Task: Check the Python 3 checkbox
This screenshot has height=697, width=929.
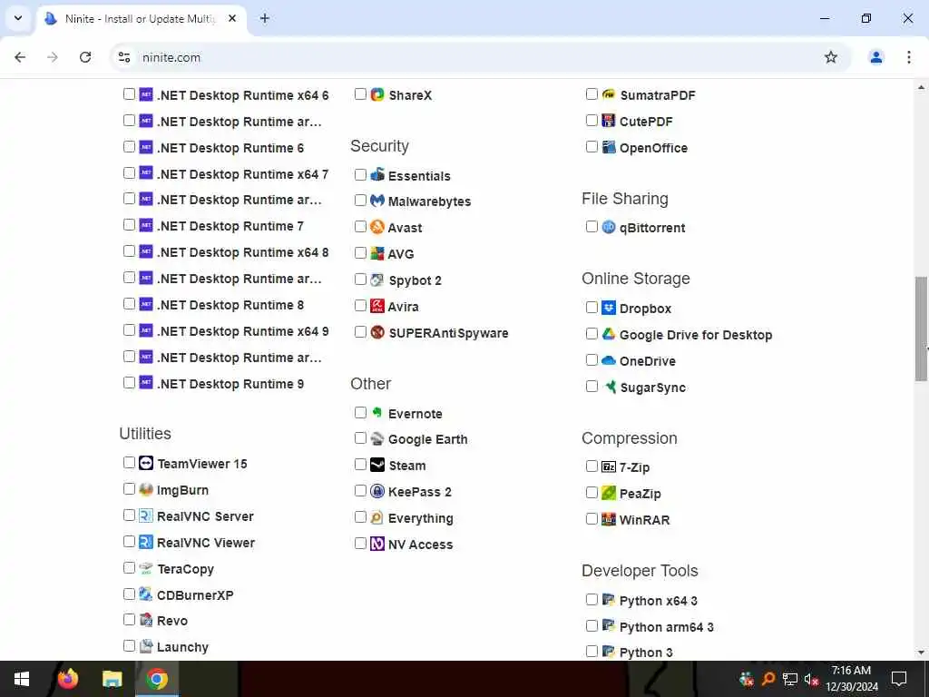Action: tap(592, 652)
